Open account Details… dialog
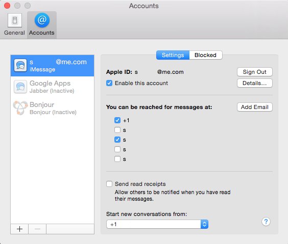288x244 pixels. click(255, 83)
